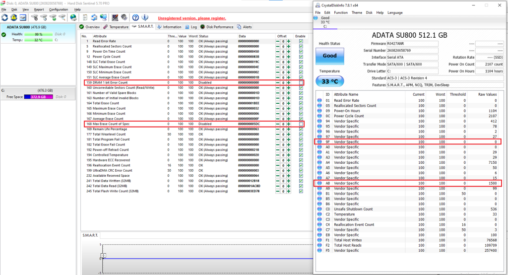Click blue status circle for Power Cycle Count in CrystalDiskInfo

tap(319, 116)
